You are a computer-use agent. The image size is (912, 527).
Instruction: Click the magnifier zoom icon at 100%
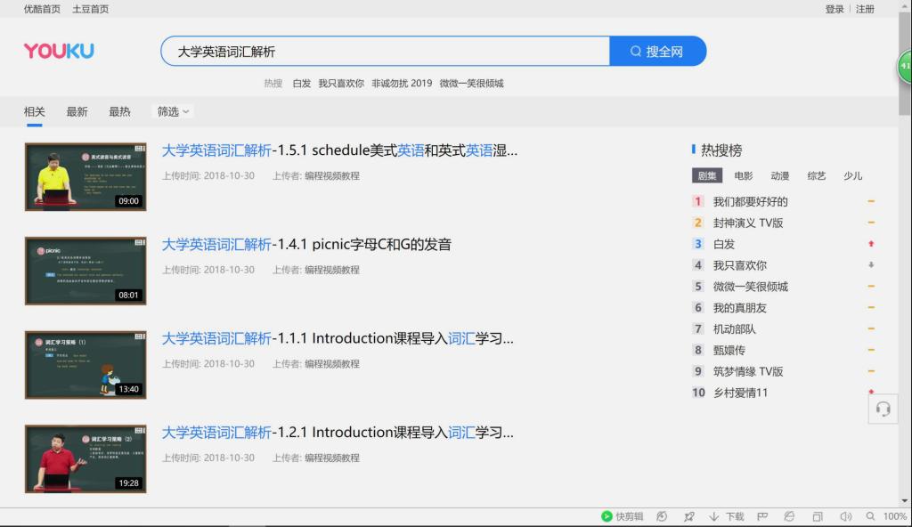[870, 516]
